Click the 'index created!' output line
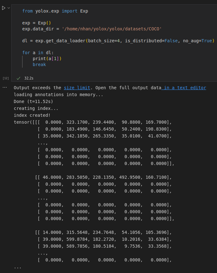Image resolution: width=217 pixels, height=273 pixels. pyautogui.click(x=31, y=115)
